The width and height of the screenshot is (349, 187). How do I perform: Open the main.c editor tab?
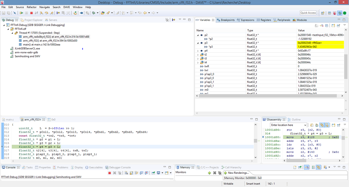[8, 119]
